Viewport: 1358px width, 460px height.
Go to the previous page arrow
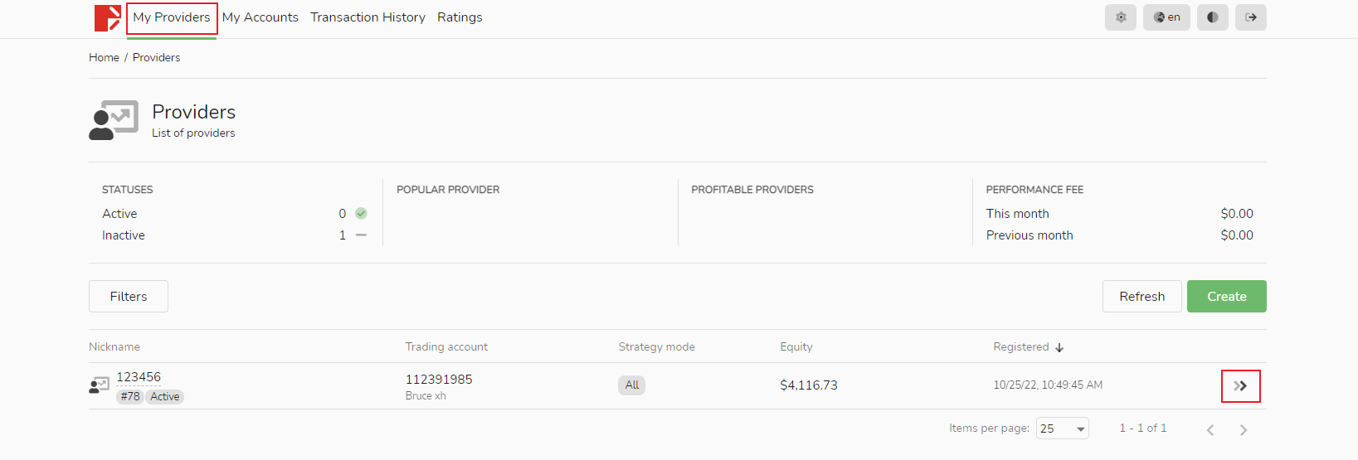(x=1210, y=429)
